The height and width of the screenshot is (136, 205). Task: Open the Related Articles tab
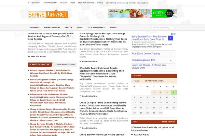coord(40,65)
